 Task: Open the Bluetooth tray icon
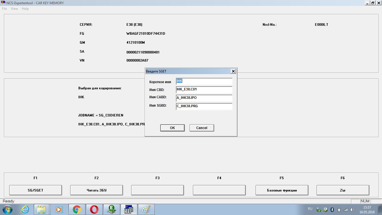tap(332, 210)
